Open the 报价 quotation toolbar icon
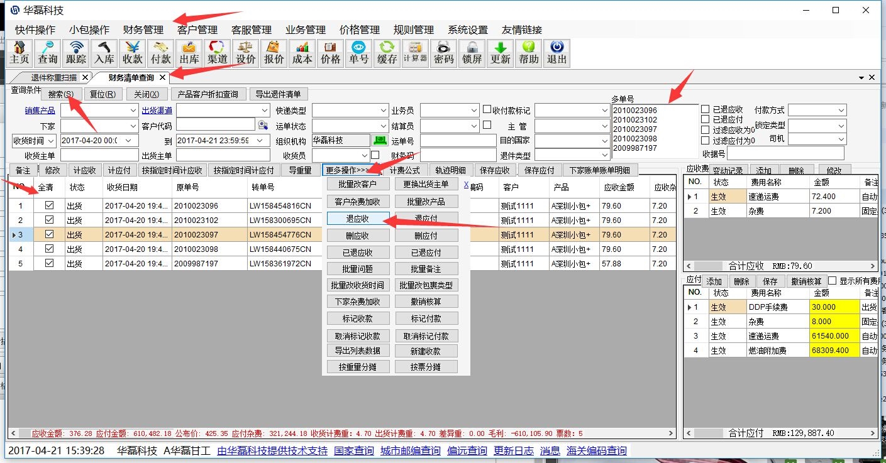 274,53
